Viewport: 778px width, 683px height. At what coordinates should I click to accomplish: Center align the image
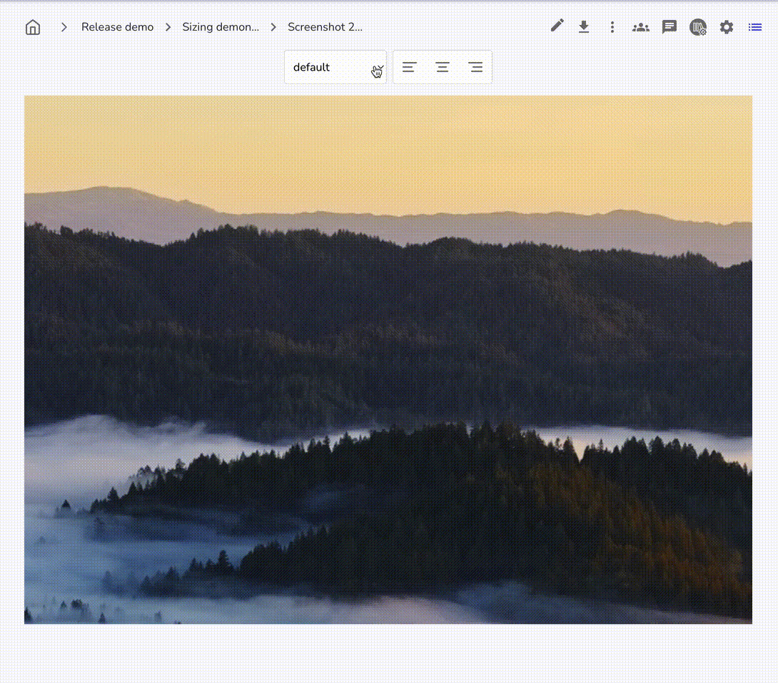pyautogui.click(x=443, y=67)
